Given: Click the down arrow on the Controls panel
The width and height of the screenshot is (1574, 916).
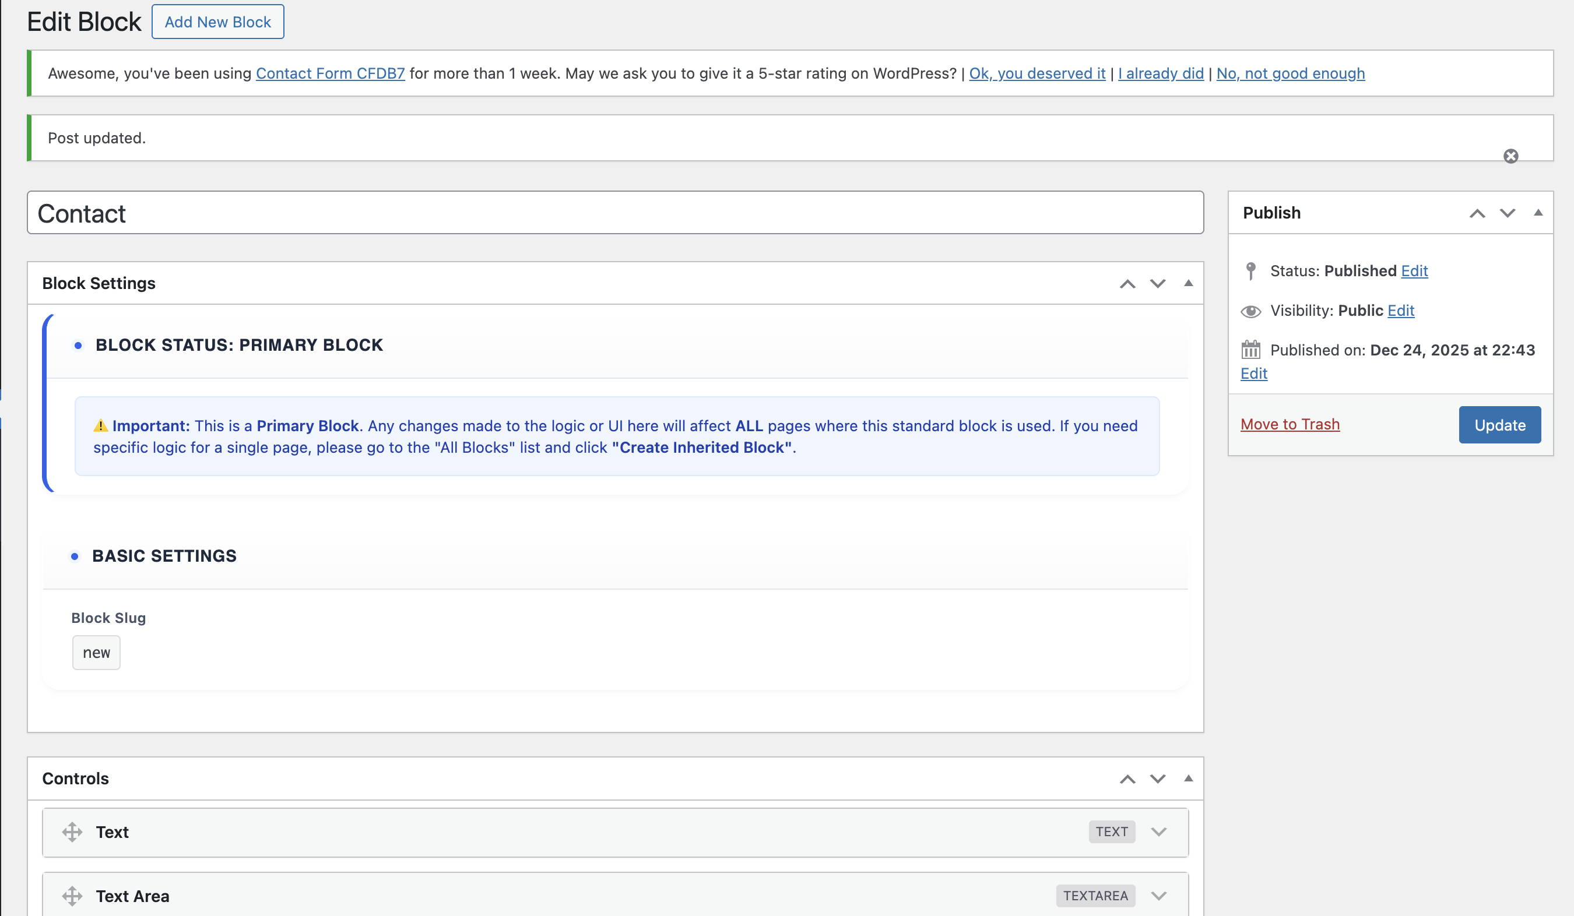Looking at the screenshot, I should [x=1157, y=778].
